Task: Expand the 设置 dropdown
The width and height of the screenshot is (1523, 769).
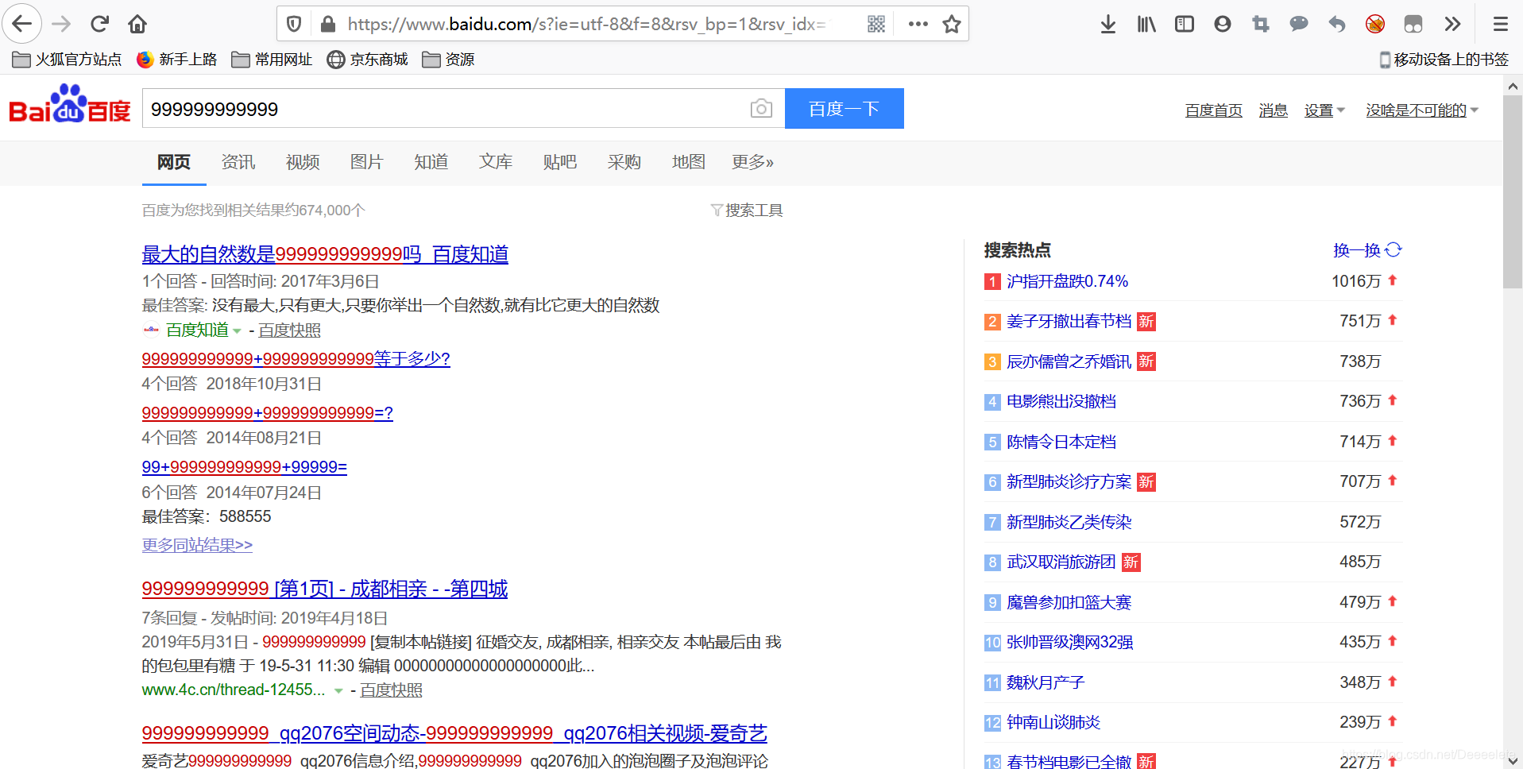Action: pyautogui.click(x=1324, y=110)
